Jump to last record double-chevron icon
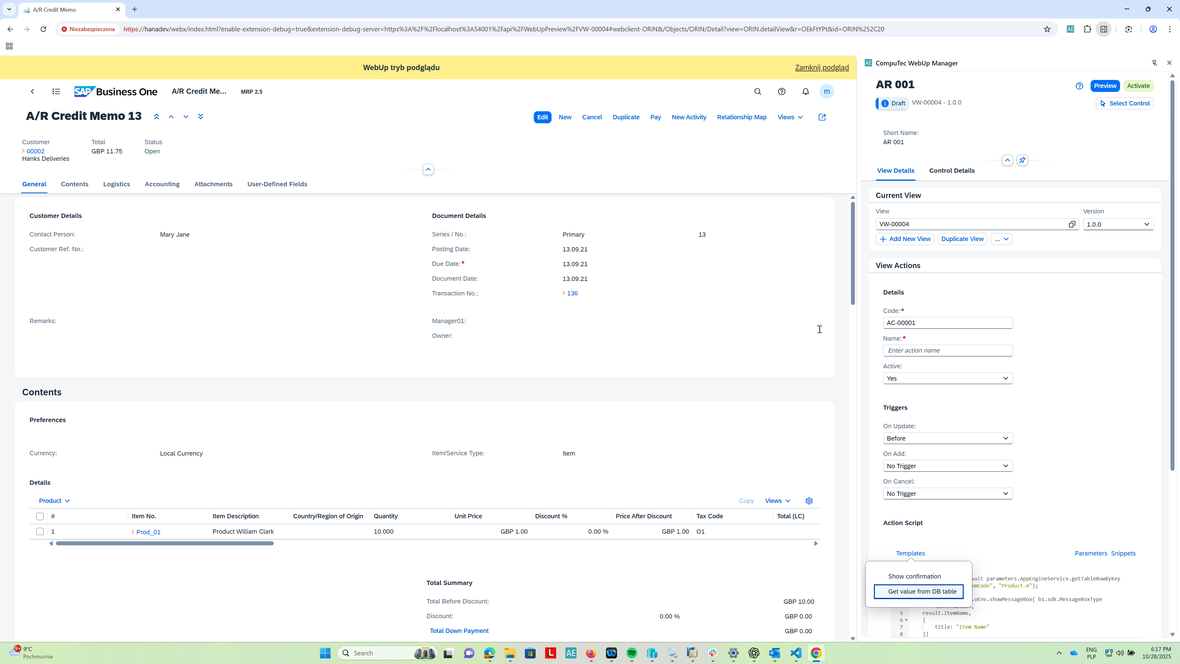This screenshot has height=664, width=1180. pos(201,117)
